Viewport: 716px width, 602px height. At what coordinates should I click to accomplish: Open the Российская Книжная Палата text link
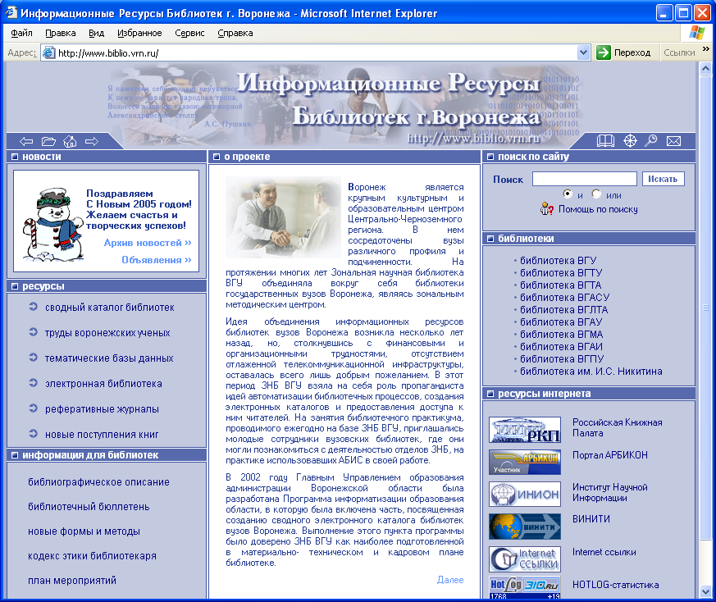coord(618,427)
